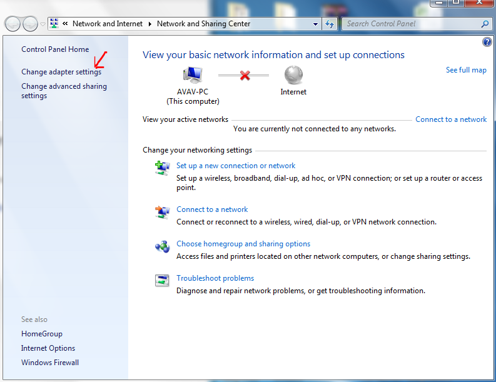The width and height of the screenshot is (496, 382).
Task: Open Windows Firewall under See also
Action: click(x=50, y=363)
